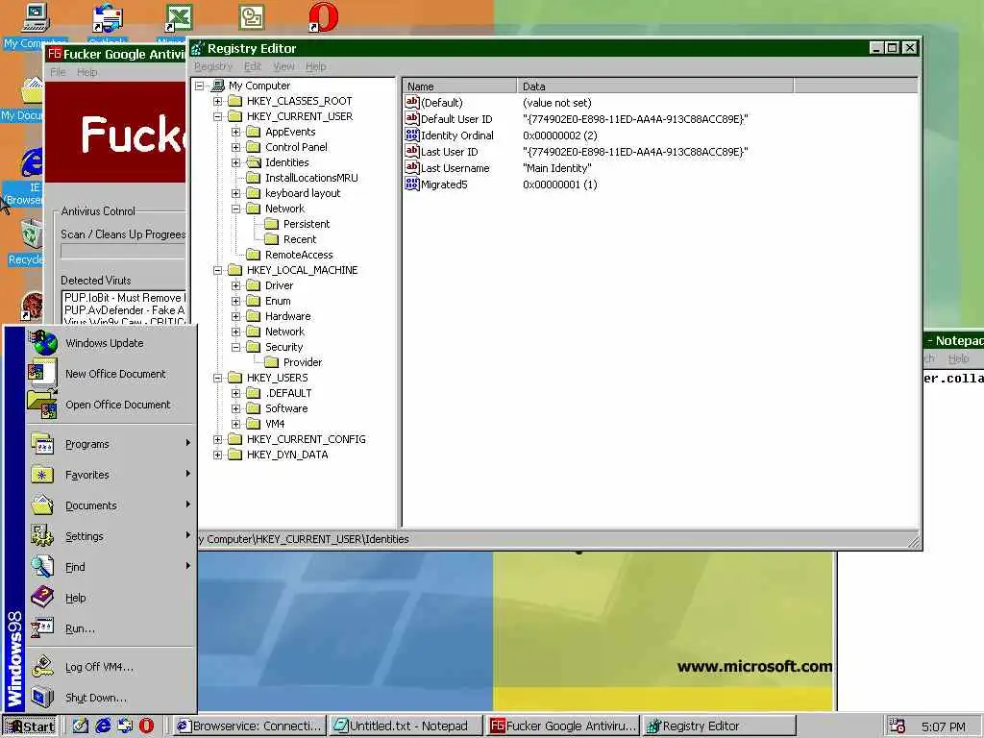The width and height of the screenshot is (984, 738).
Task: Switch to Fucker Google Antivirus taskbar button
Action: (x=563, y=726)
